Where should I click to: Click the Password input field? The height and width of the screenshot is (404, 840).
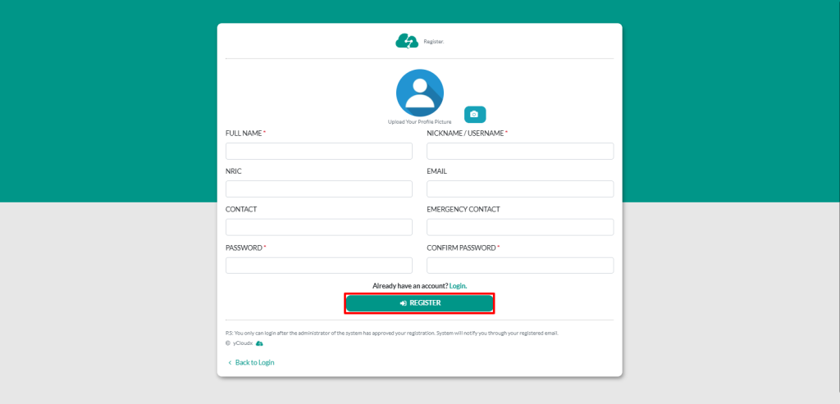point(318,266)
